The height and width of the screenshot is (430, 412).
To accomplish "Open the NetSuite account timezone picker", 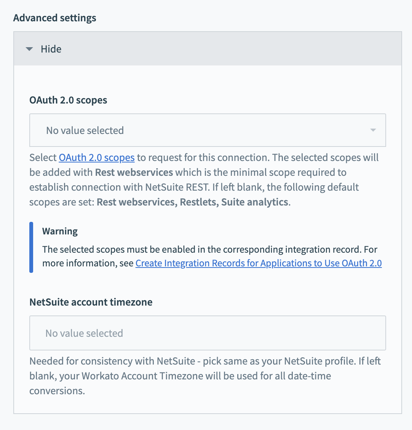I will [208, 333].
